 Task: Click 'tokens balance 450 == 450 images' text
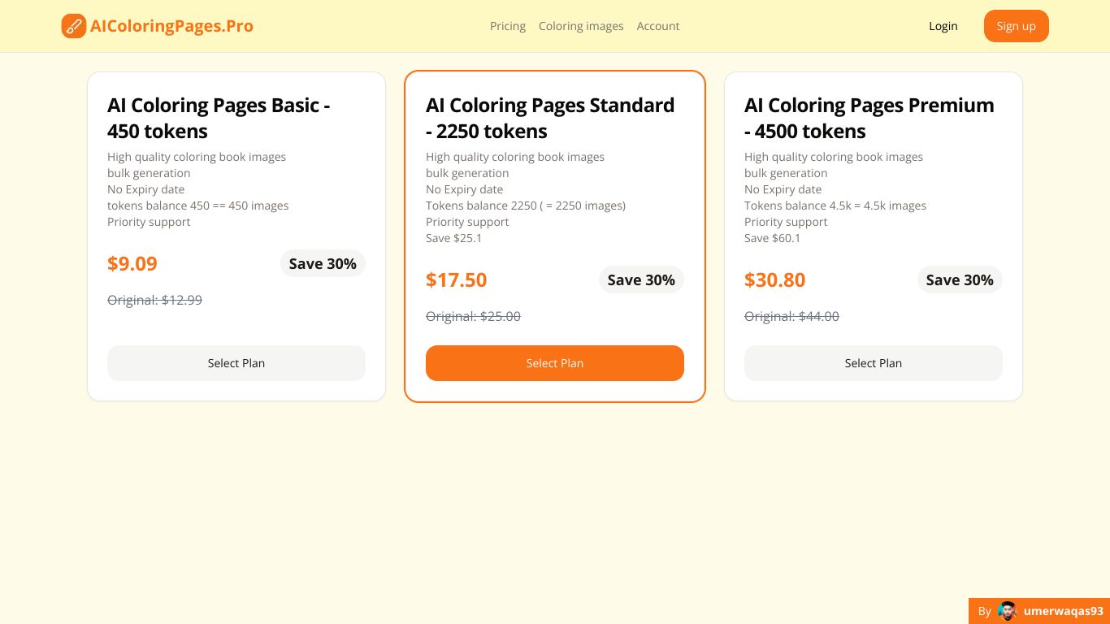click(x=198, y=206)
